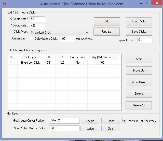The height and width of the screenshot is (141, 163).
Task: Close the Auto Mouse Click window
Action: tap(157, 3)
